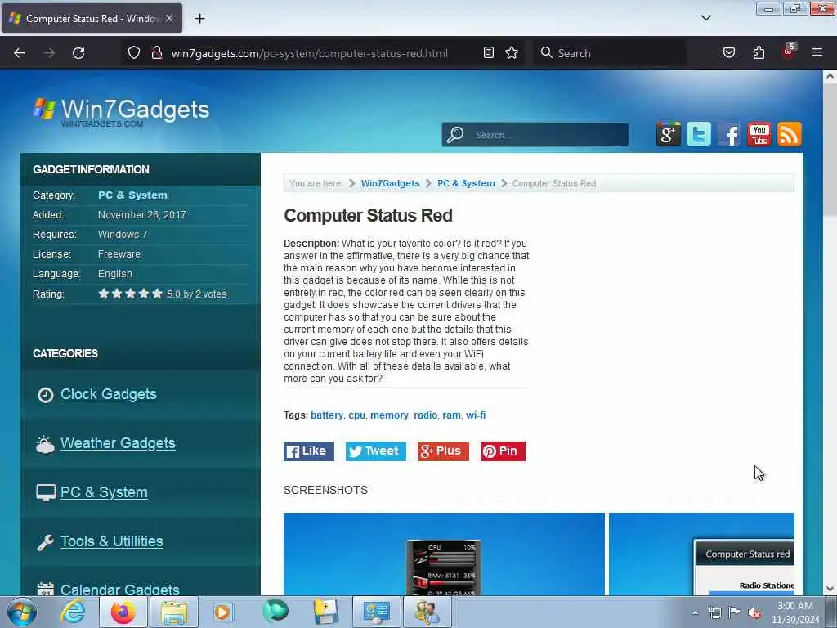Viewport: 837px width, 628px height.
Task: Open the memory tag link
Action: pos(389,415)
